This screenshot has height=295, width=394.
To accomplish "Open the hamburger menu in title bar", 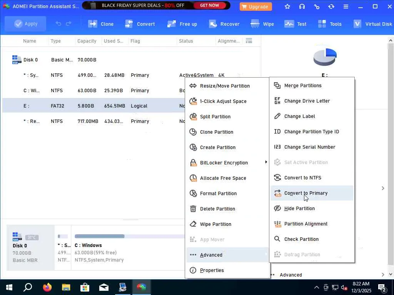I will [x=346, y=7].
